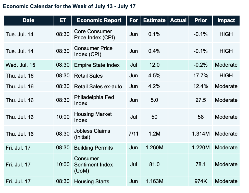Select the 1.314M prior jobless claims value
Viewport: 249px width, 193px height.
(x=201, y=134)
